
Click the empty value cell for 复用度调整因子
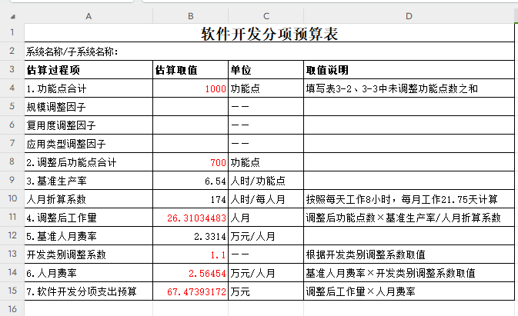191,125
